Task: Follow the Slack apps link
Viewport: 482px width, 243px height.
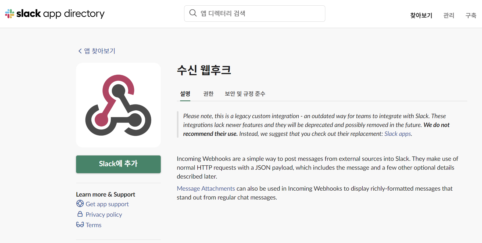Action: 398,134
